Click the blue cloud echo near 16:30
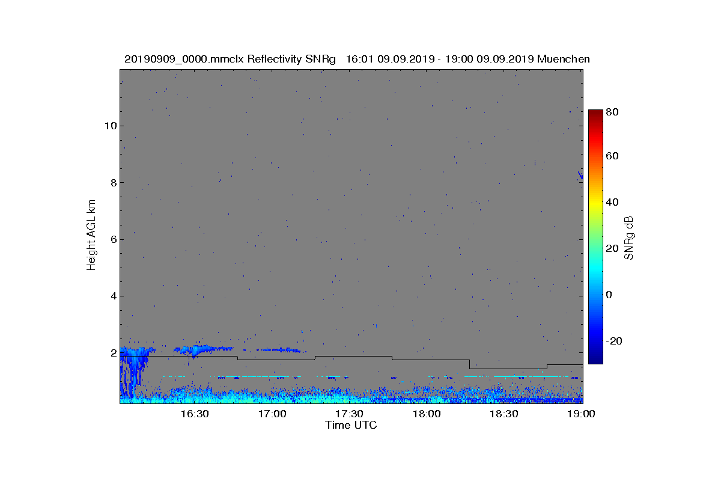Screen dimensions: 721x481 point(203,349)
